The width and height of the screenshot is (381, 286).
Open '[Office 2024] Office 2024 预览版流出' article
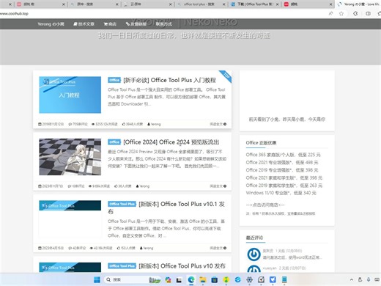(171, 142)
